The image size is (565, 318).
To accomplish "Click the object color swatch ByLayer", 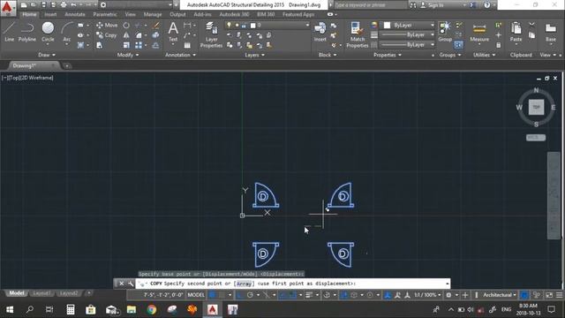I will (387, 26).
